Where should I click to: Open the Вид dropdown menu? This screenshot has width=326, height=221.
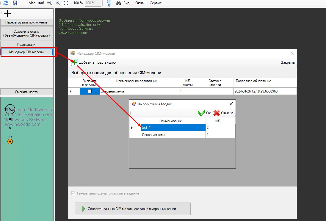[x=128, y=3]
